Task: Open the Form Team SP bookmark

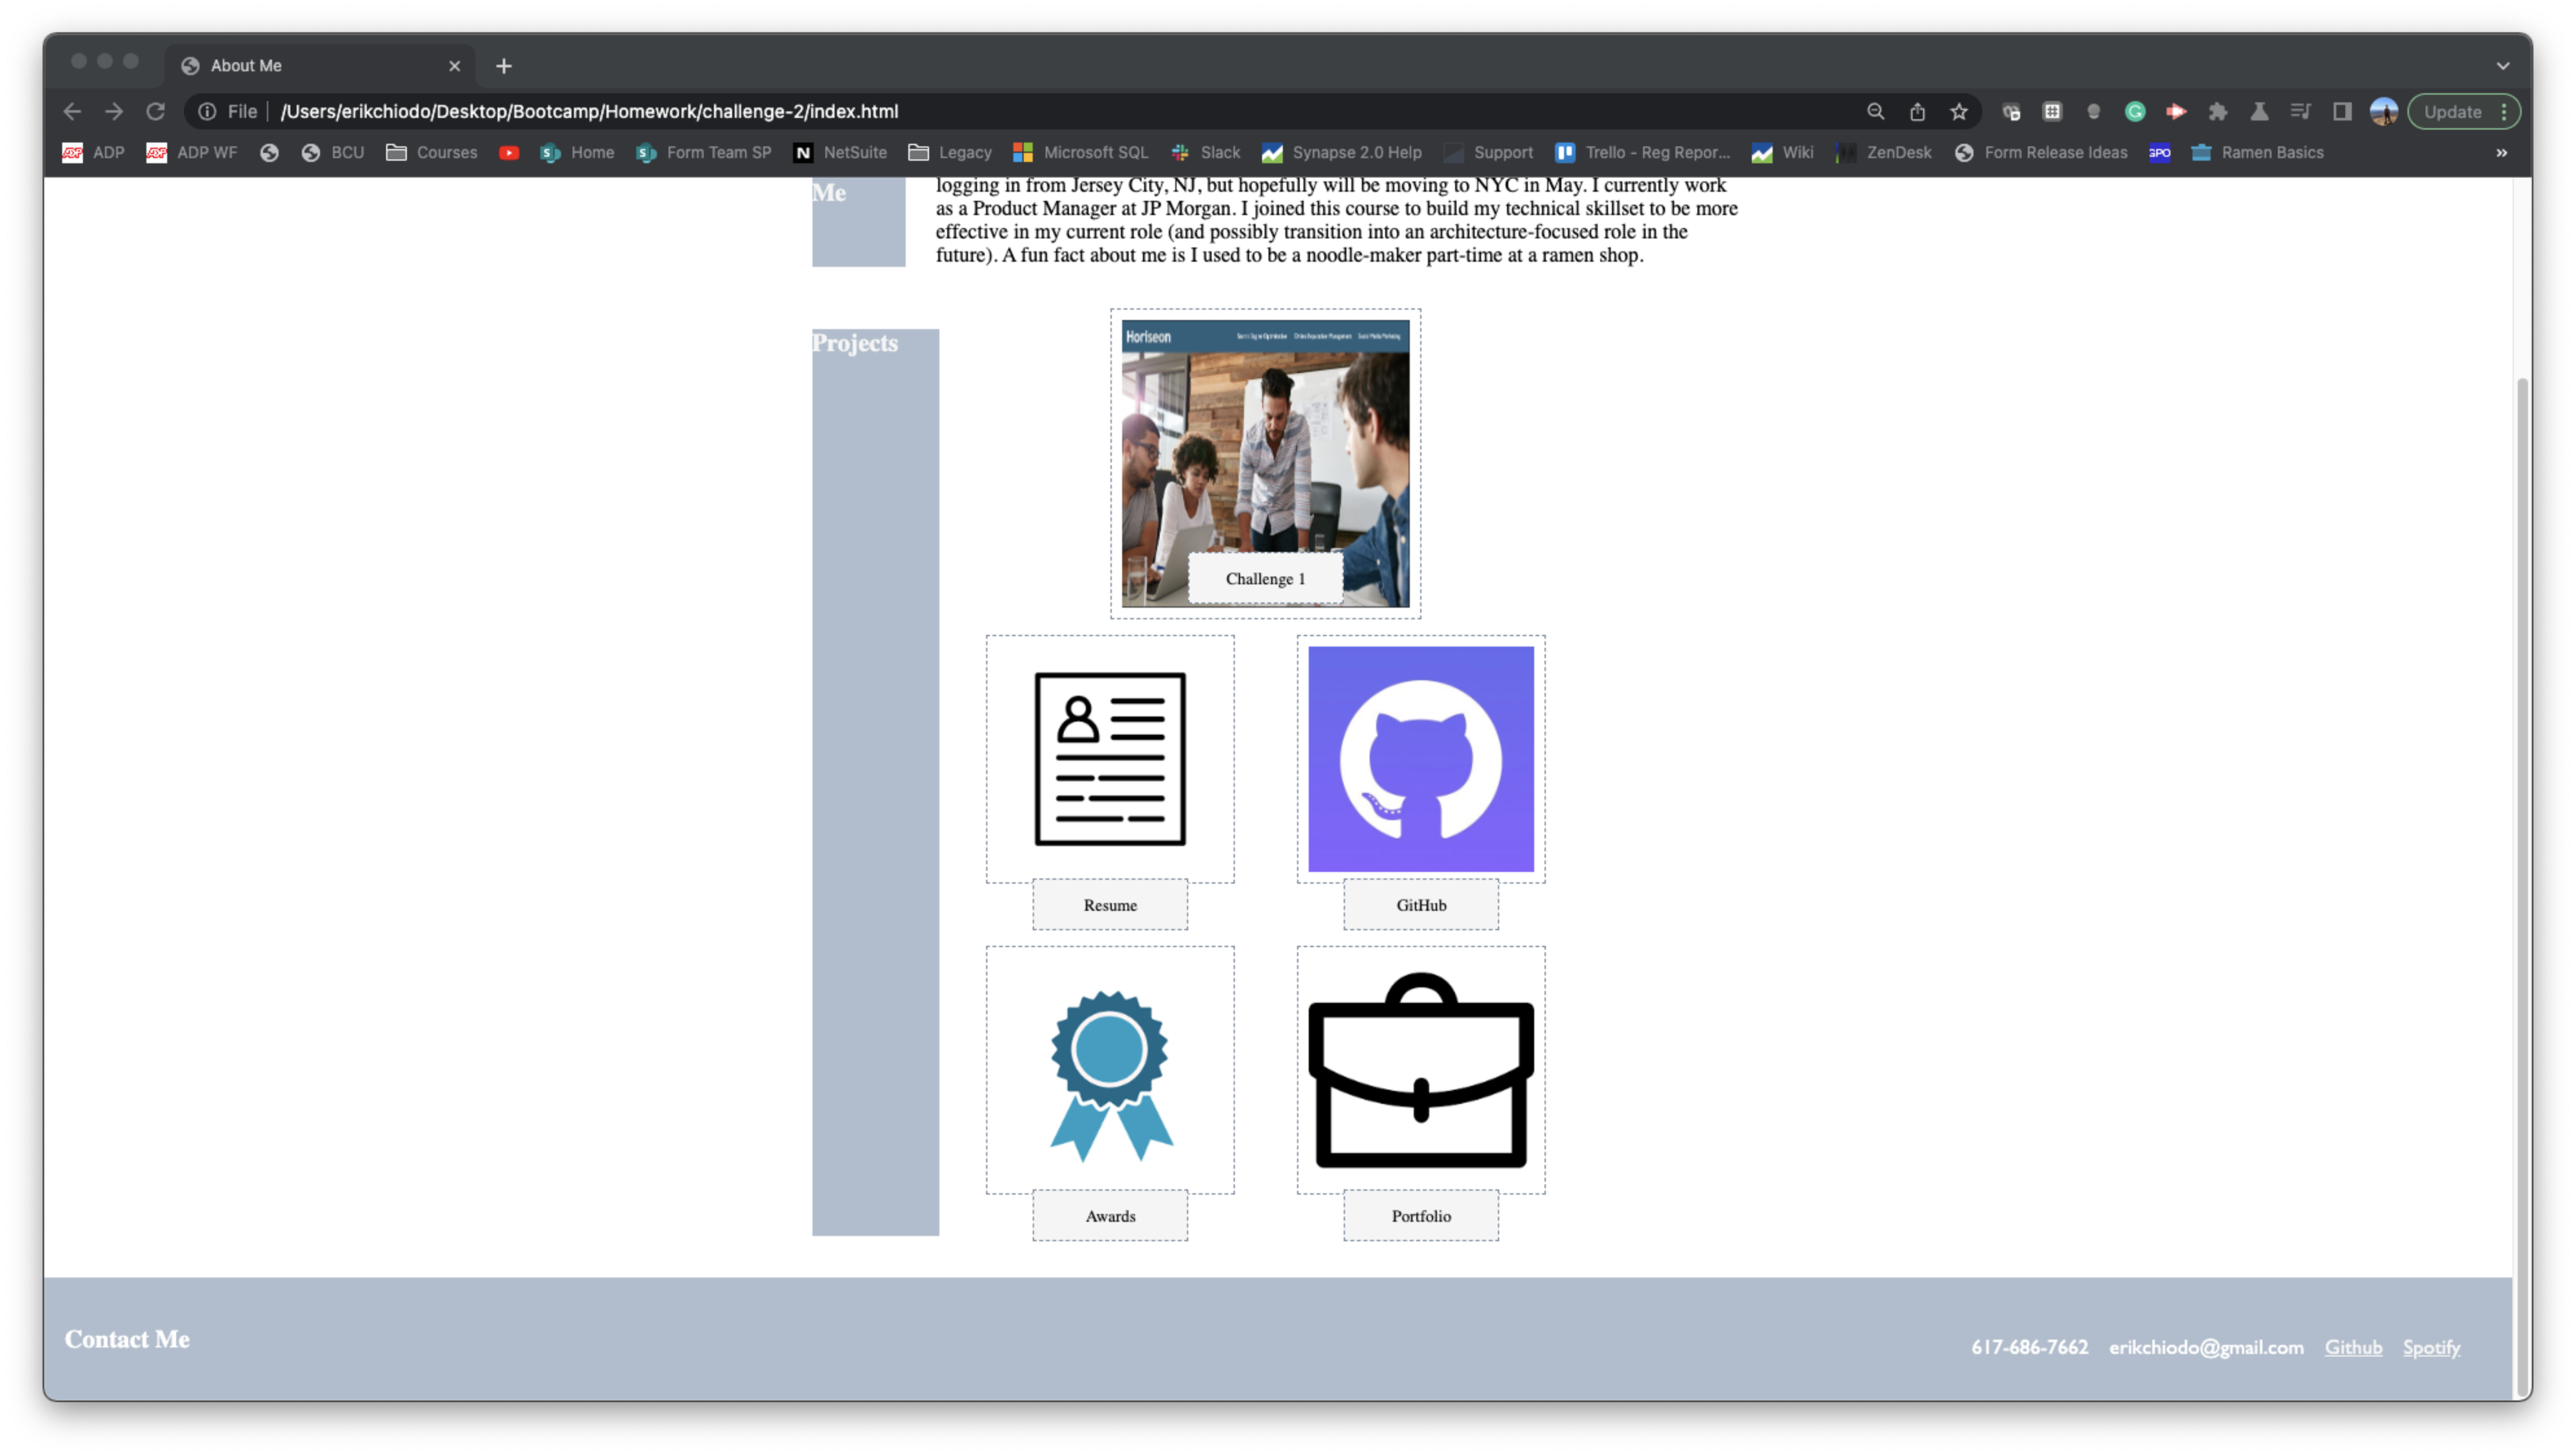Action: click(x=704, y=153)
